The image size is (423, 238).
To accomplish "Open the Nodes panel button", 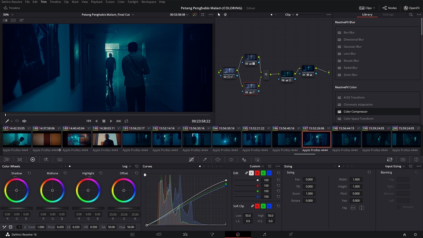I will pos(390,8).
